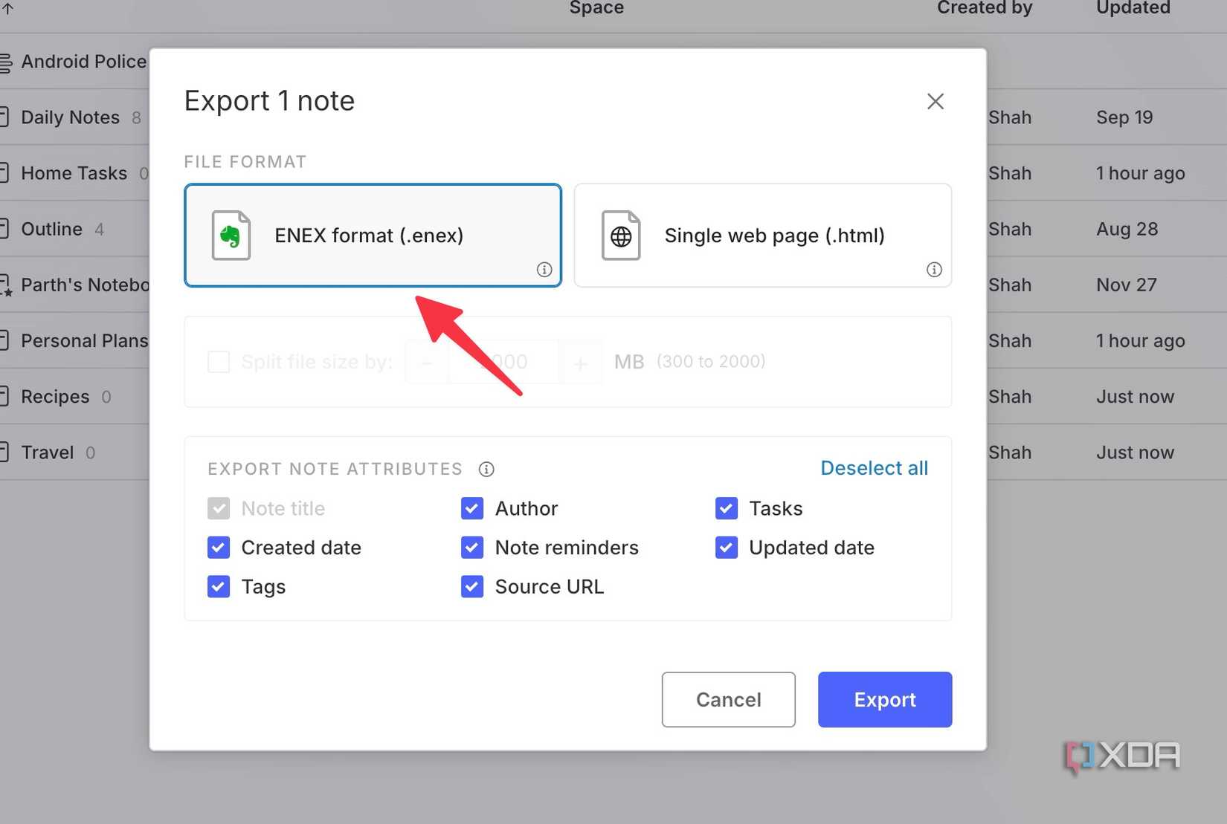Open the Recipes notebook
1227x824 pixels.
click(x=55, y=396)
